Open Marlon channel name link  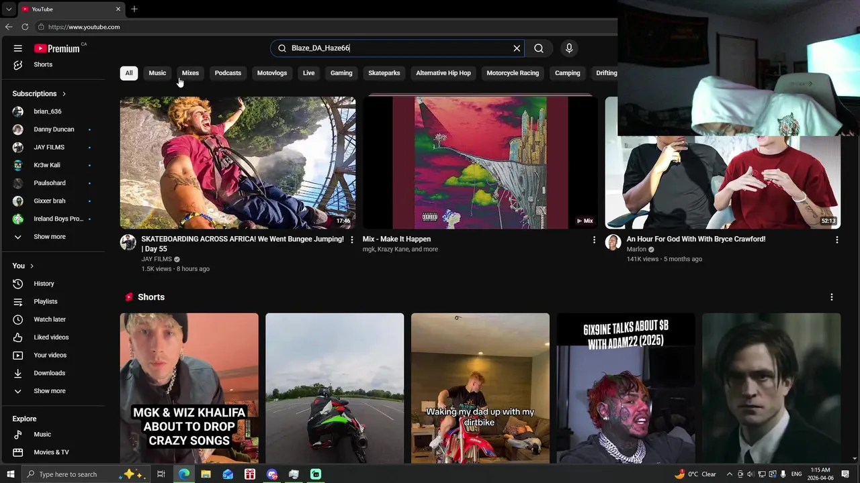point(636,250)
